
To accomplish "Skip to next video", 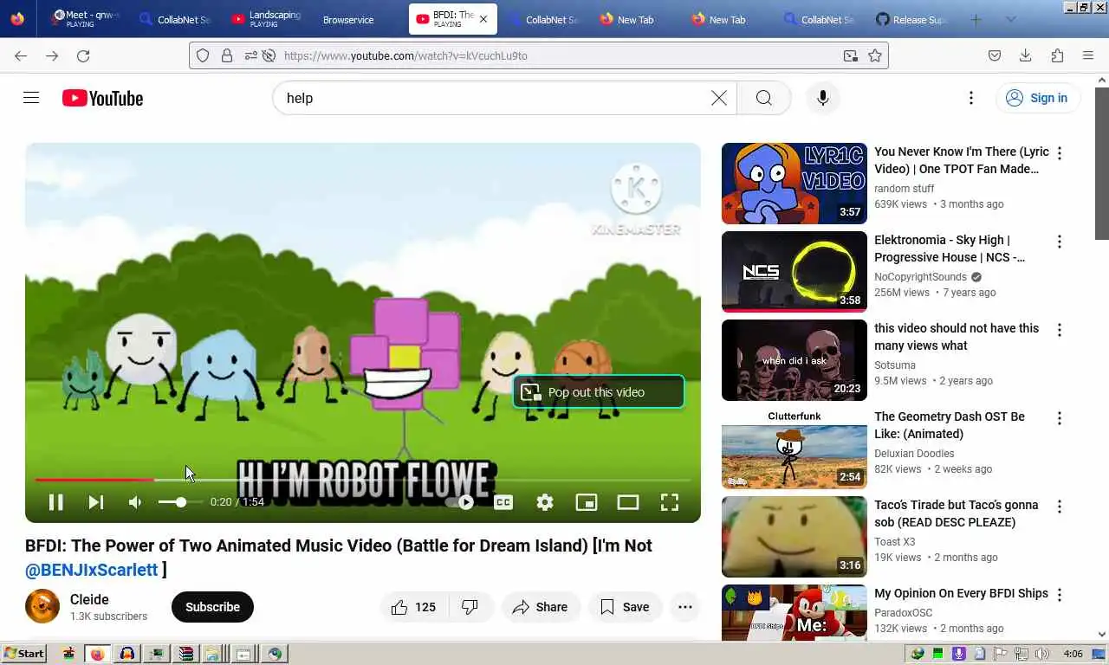I will pos(96,502).
